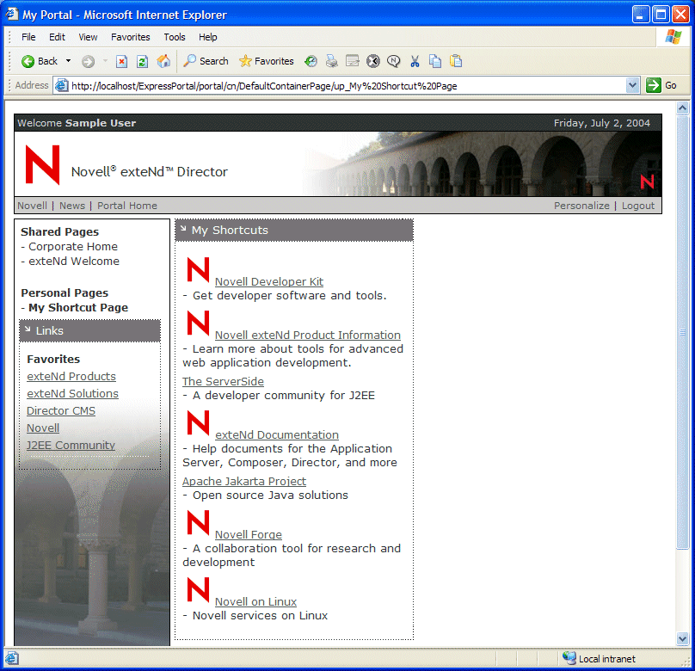The image size is (695, 671).
Task: Go to the Home page icon
Action: 163,61
